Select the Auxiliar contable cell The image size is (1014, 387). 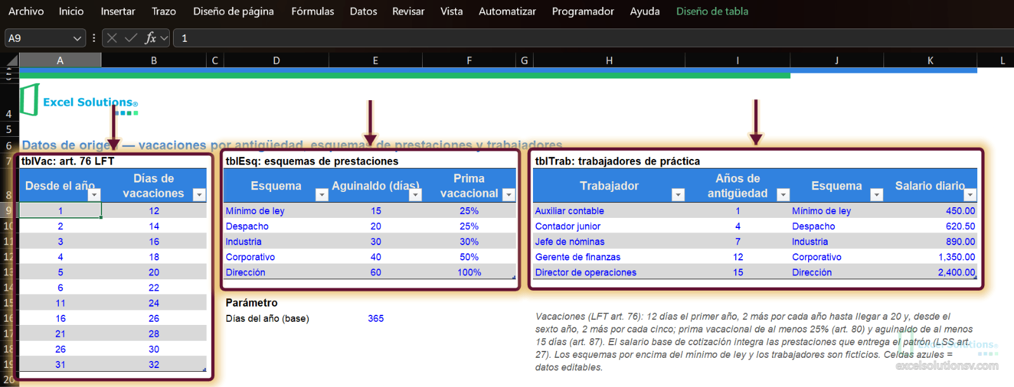tap(609, 211)
